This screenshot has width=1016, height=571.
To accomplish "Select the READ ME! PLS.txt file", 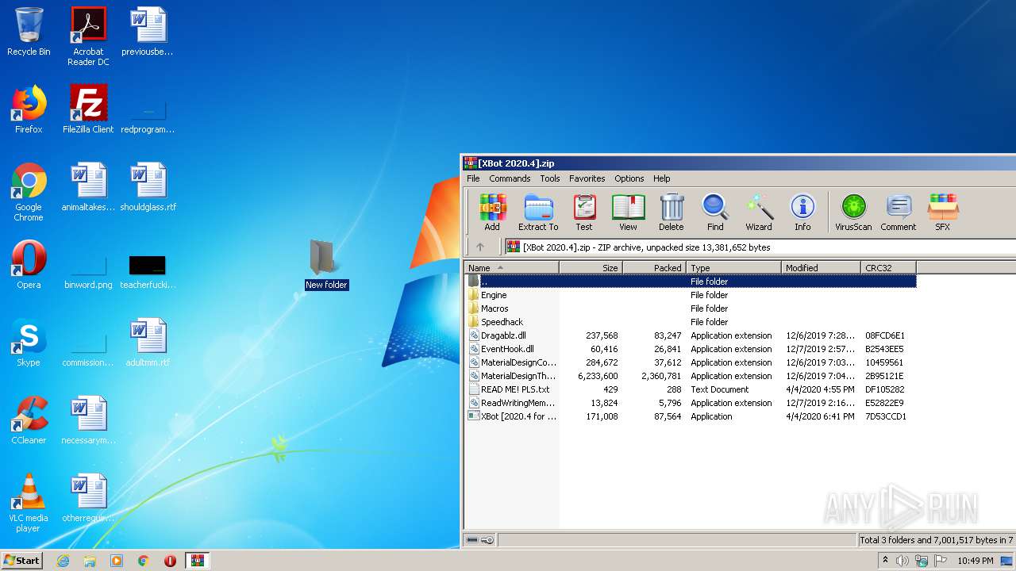I will pos(691,389).
